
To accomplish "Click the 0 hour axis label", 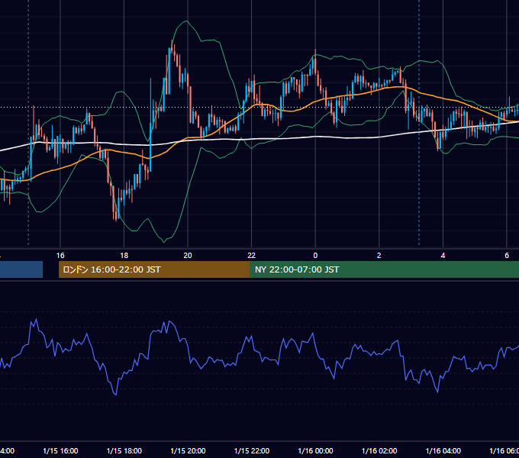I will 315,256.
